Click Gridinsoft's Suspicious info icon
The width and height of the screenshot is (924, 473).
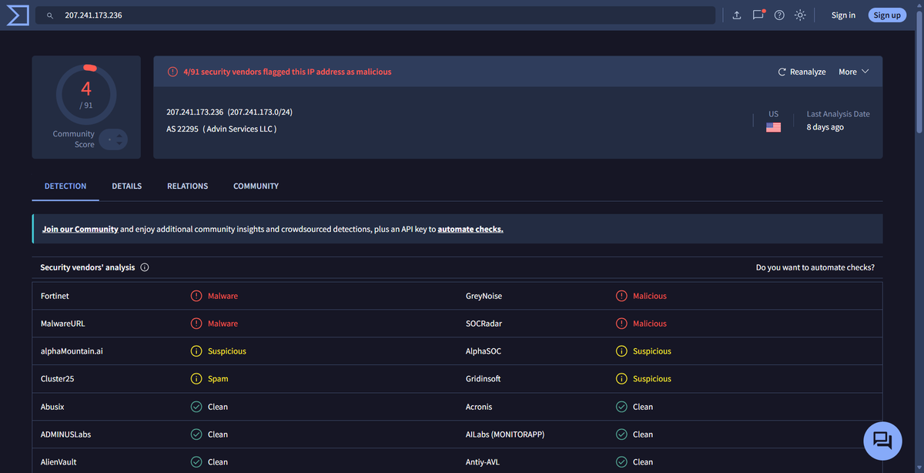tap(621, 379)
